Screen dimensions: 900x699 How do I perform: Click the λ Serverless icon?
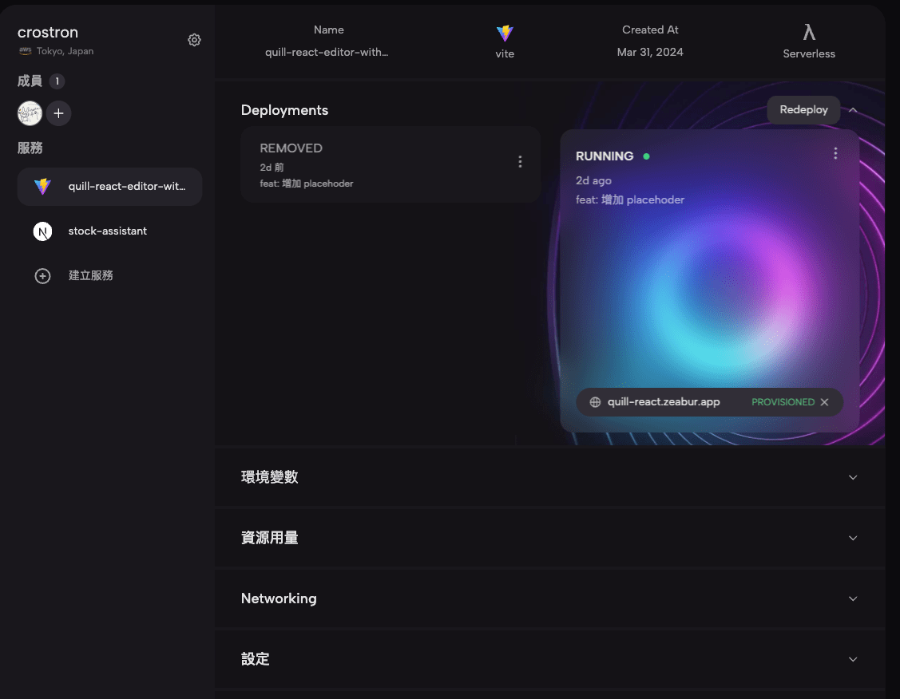pyautogui.click(x=808, y=33)
